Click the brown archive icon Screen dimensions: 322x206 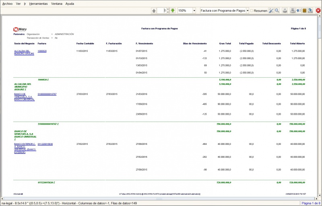[304, 11]
